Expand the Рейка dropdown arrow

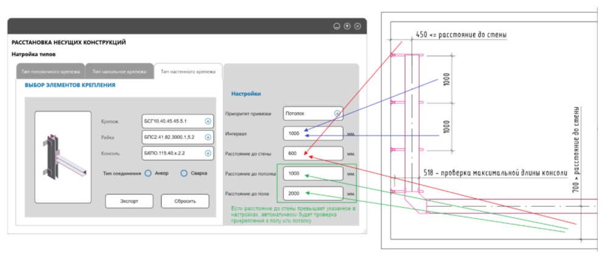(208, 137)
